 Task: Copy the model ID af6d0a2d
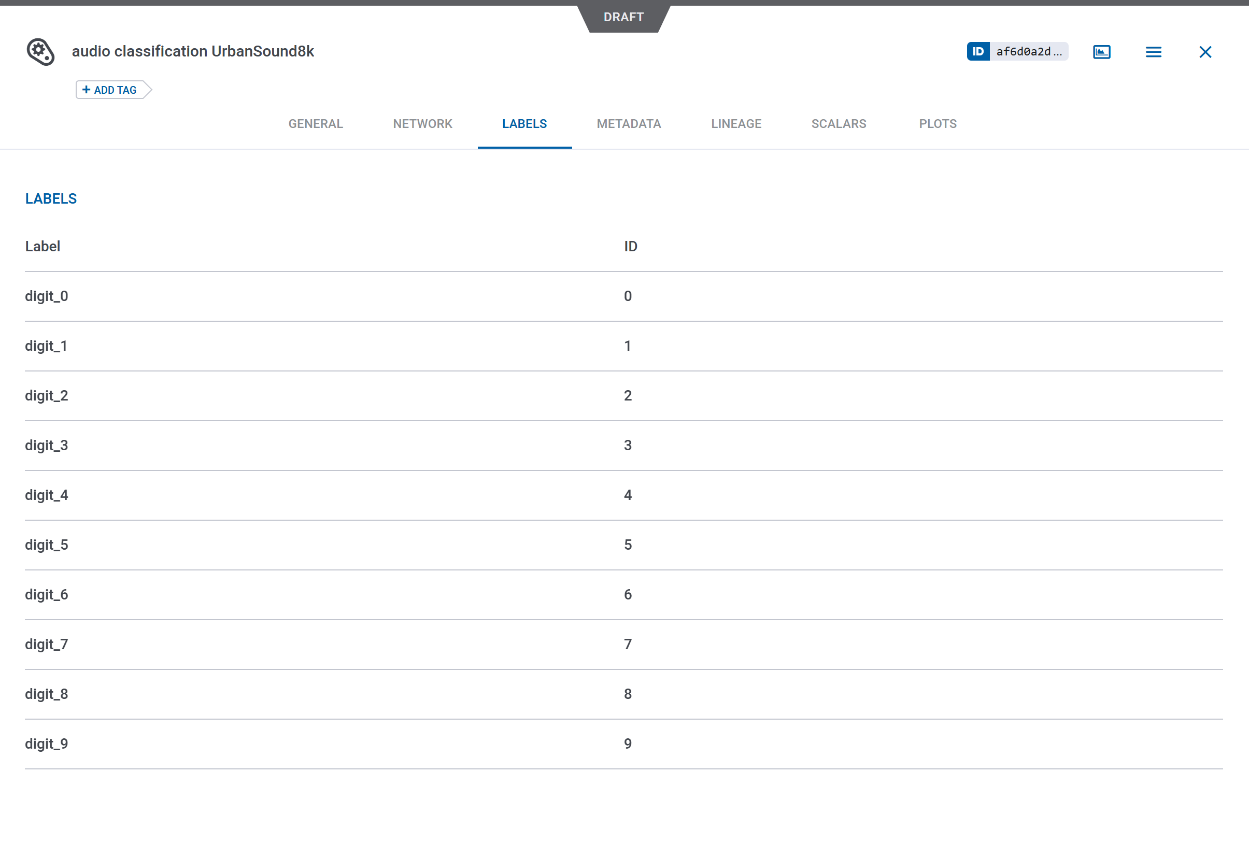tap(1030, 52)
